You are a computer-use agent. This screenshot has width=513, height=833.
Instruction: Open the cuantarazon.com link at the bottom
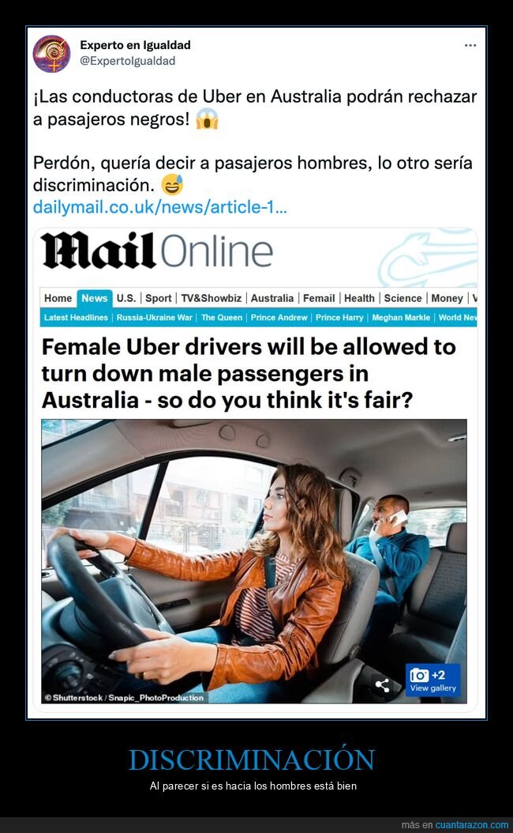pos(472,824)
